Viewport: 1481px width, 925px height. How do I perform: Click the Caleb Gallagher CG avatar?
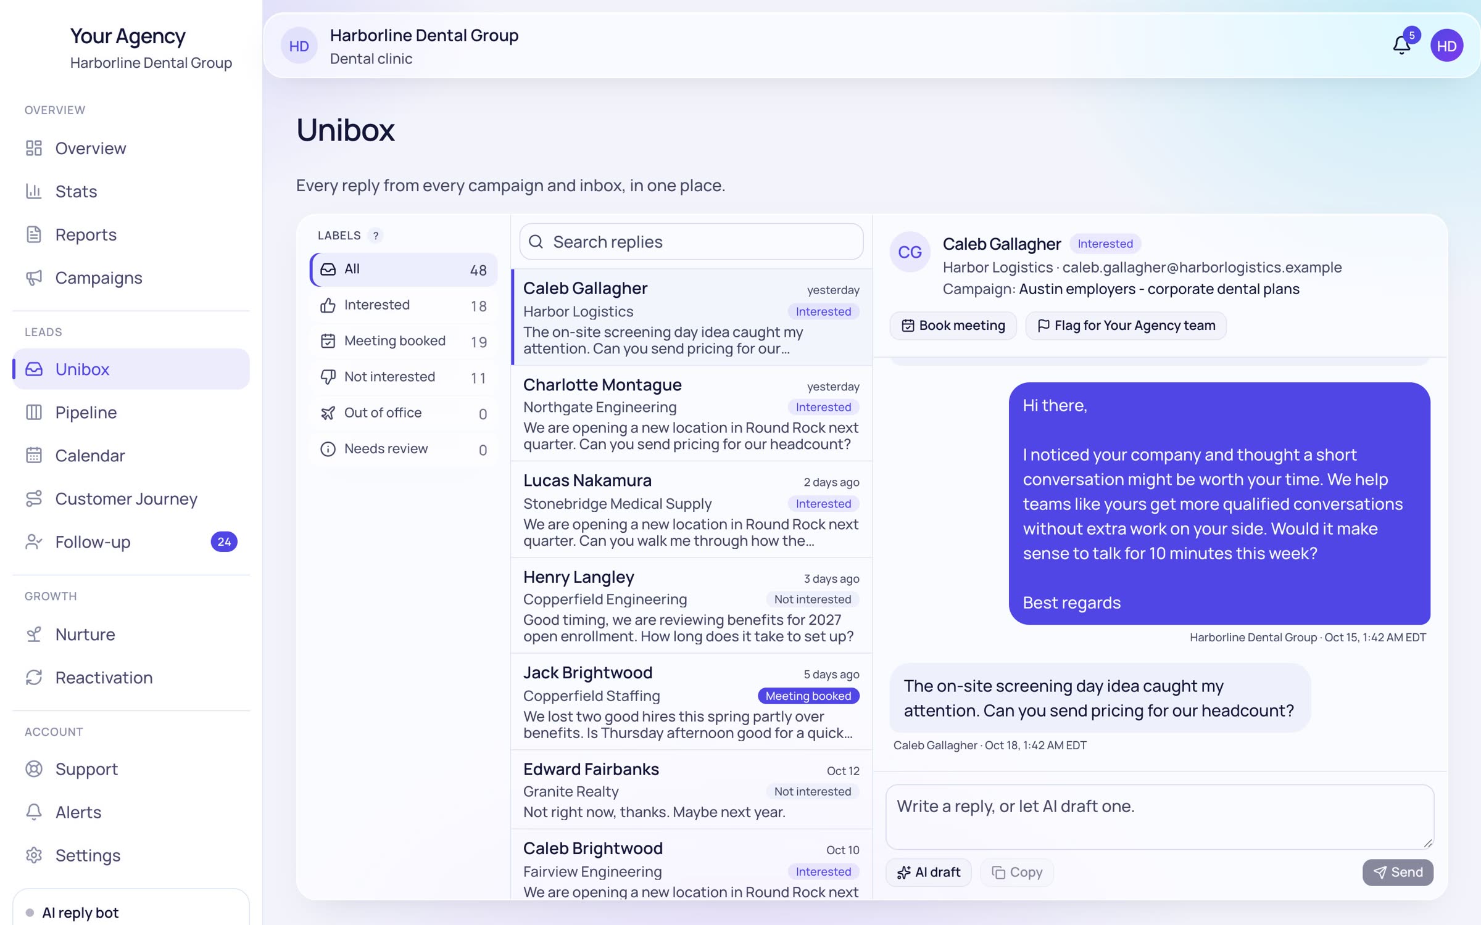[x=910, y=252]
